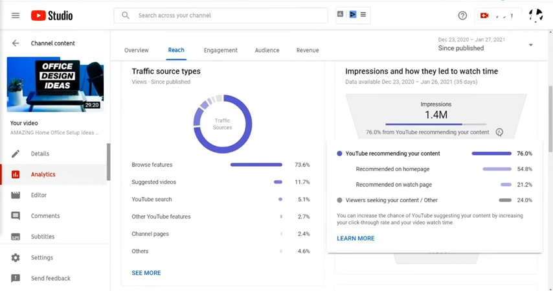Click the red create video camera icon
Screen dimensions: 553x291
[484, 16]
